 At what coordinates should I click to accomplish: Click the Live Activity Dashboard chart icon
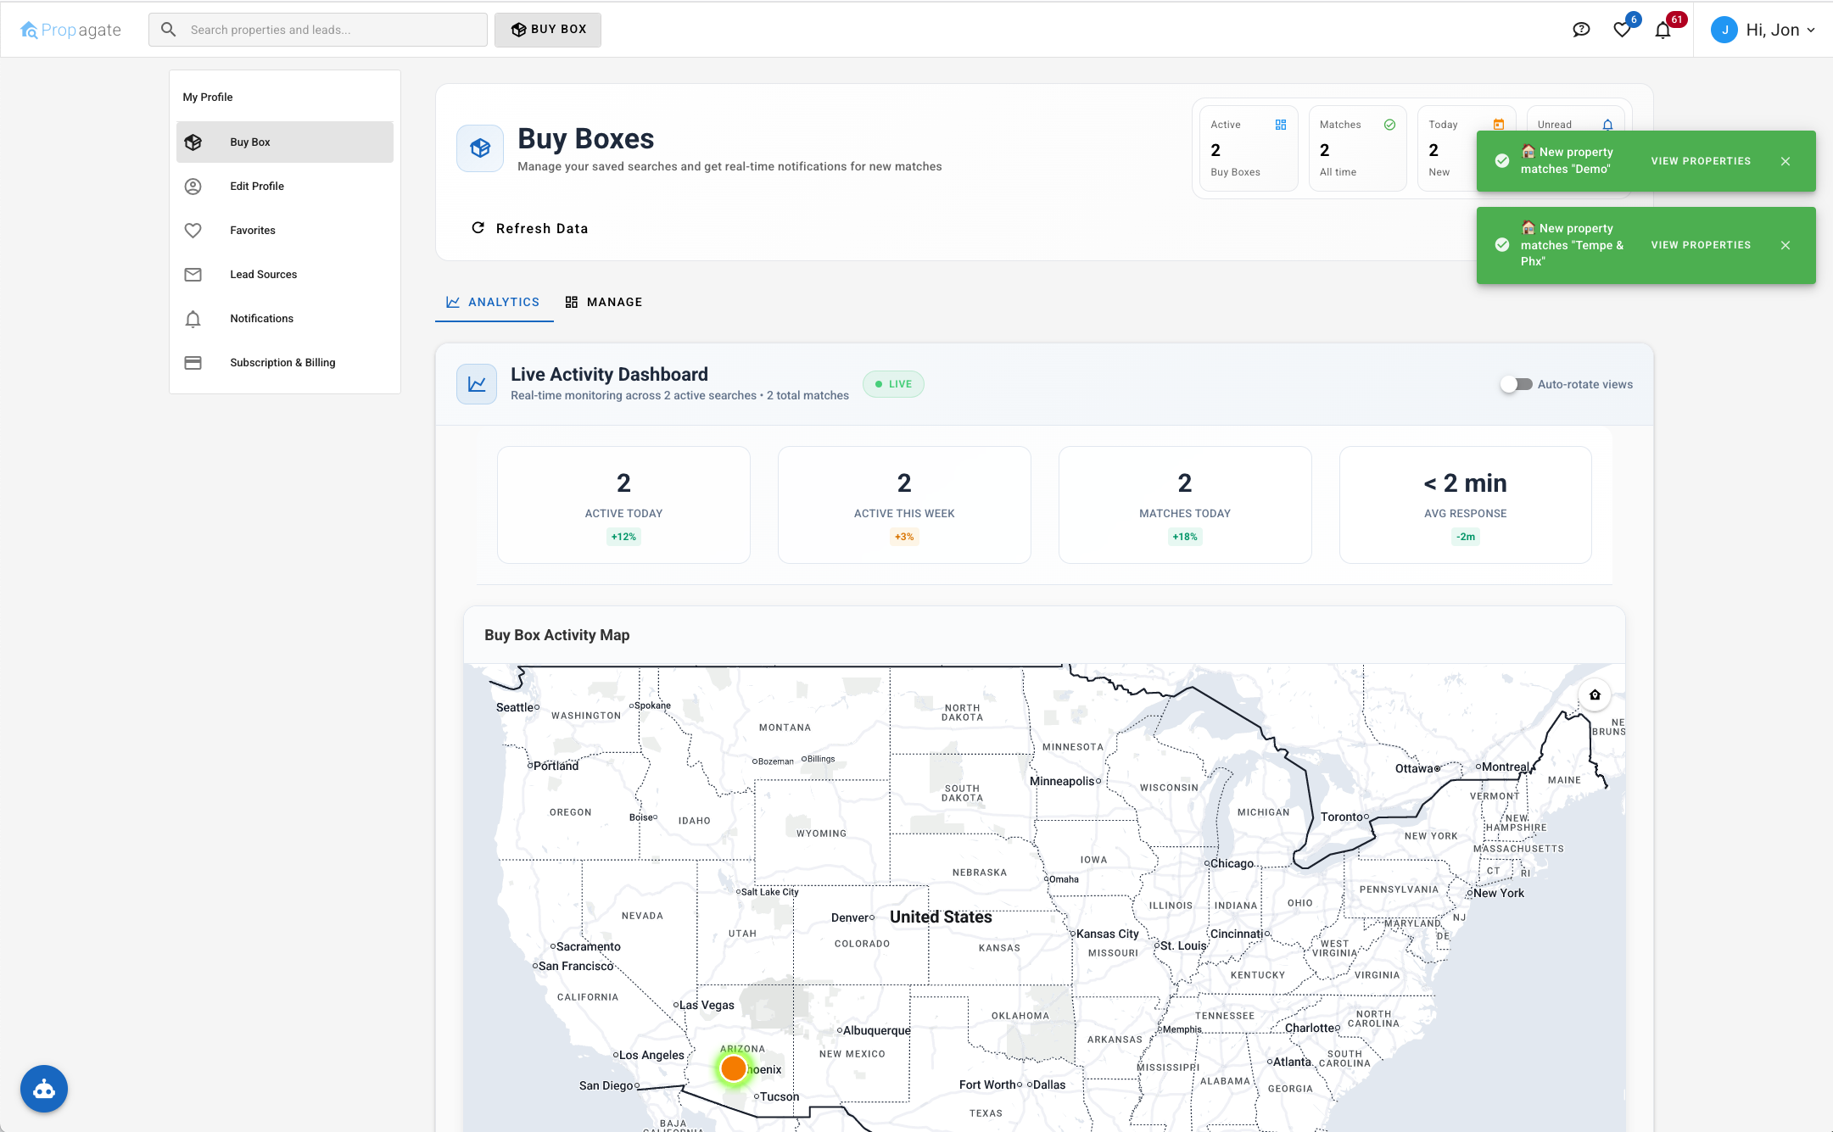pyautogui.click(x=476, y=383)
